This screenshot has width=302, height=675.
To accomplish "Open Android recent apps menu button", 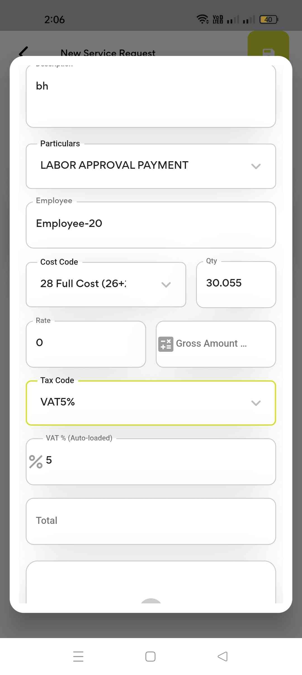I will 78,656.
